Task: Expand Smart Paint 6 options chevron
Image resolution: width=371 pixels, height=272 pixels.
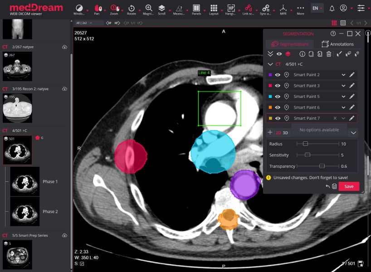Action: tap(343, 107)
